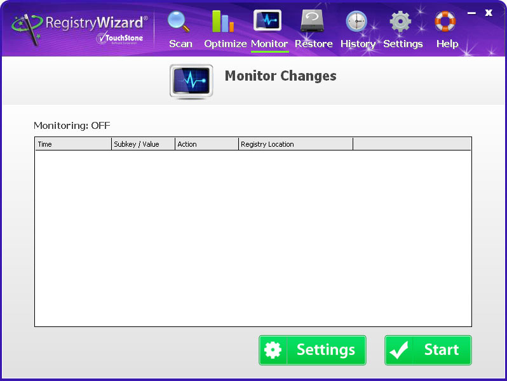Click the Monitoring: OFF status label
The height and width of the screenshot is (381, 507).
point(72,126)
